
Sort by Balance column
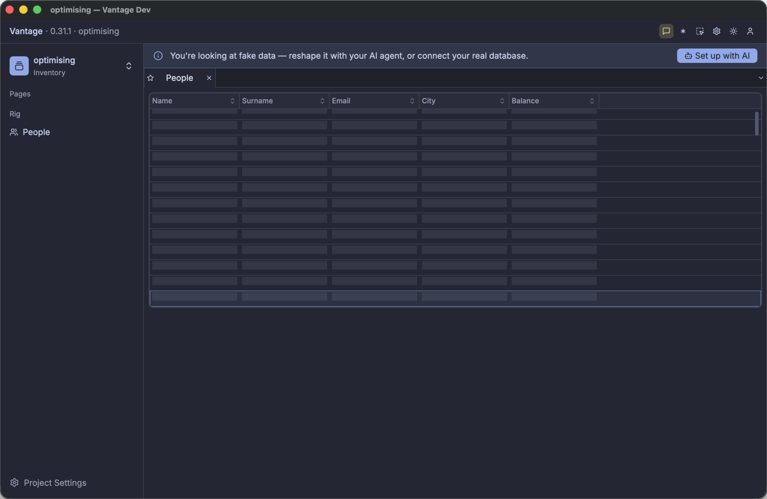[592, 101]
